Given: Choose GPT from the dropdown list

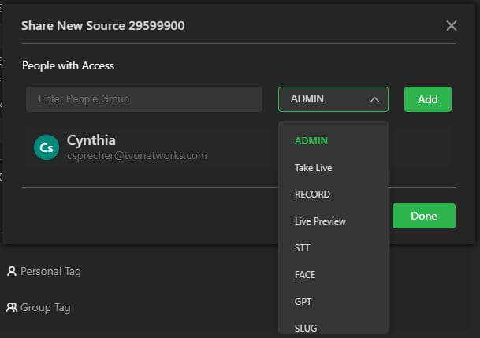Looking at the screenshot, I should click(303, 302).
